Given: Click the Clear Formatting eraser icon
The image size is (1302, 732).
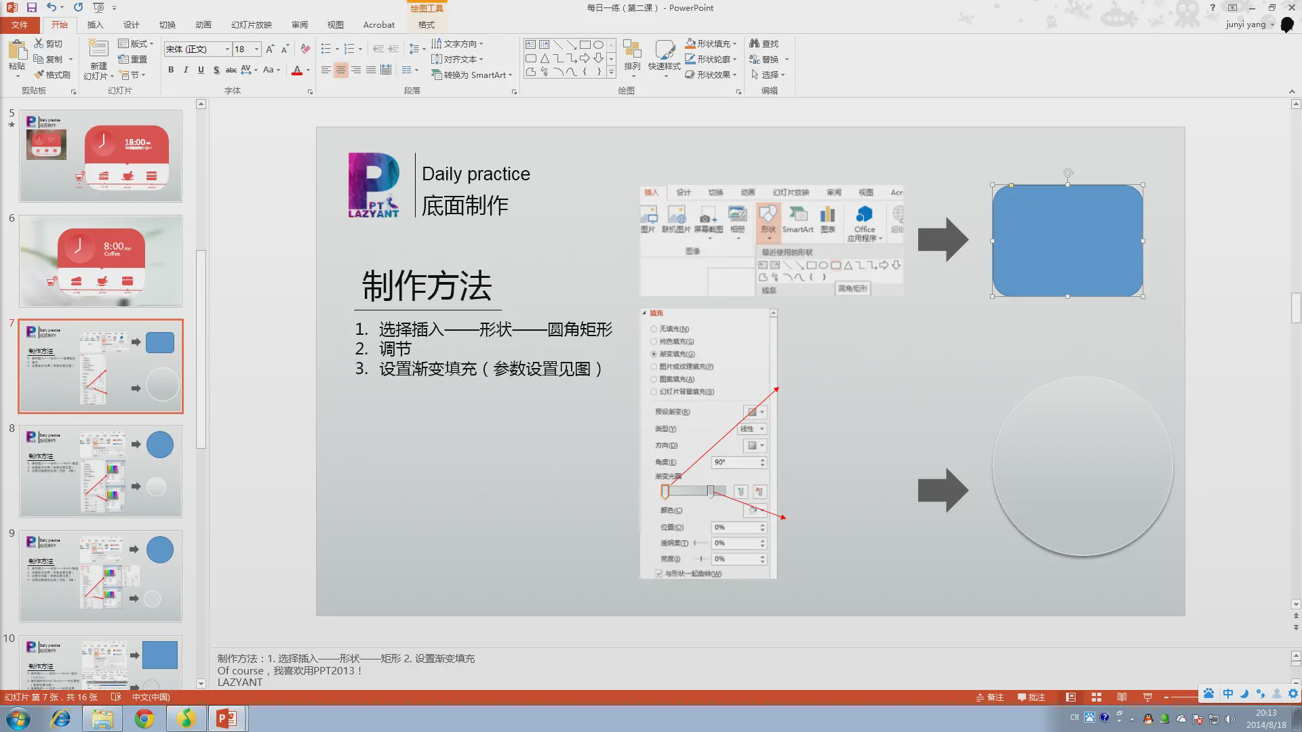Looking at the screenshot, I should [x=305, y=49].
